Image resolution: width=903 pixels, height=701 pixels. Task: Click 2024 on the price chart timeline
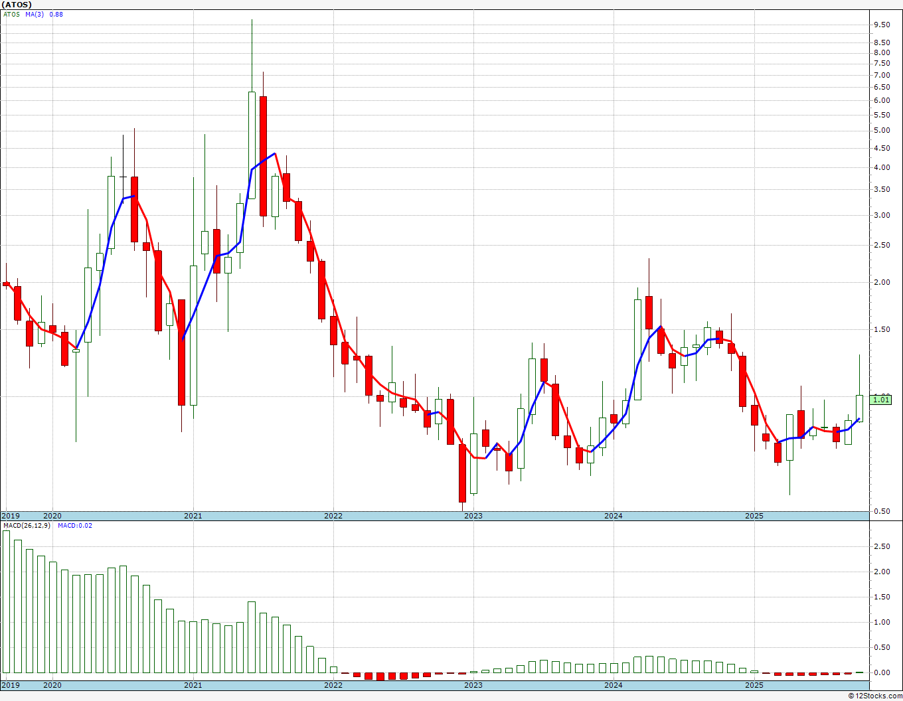[614, 516]
